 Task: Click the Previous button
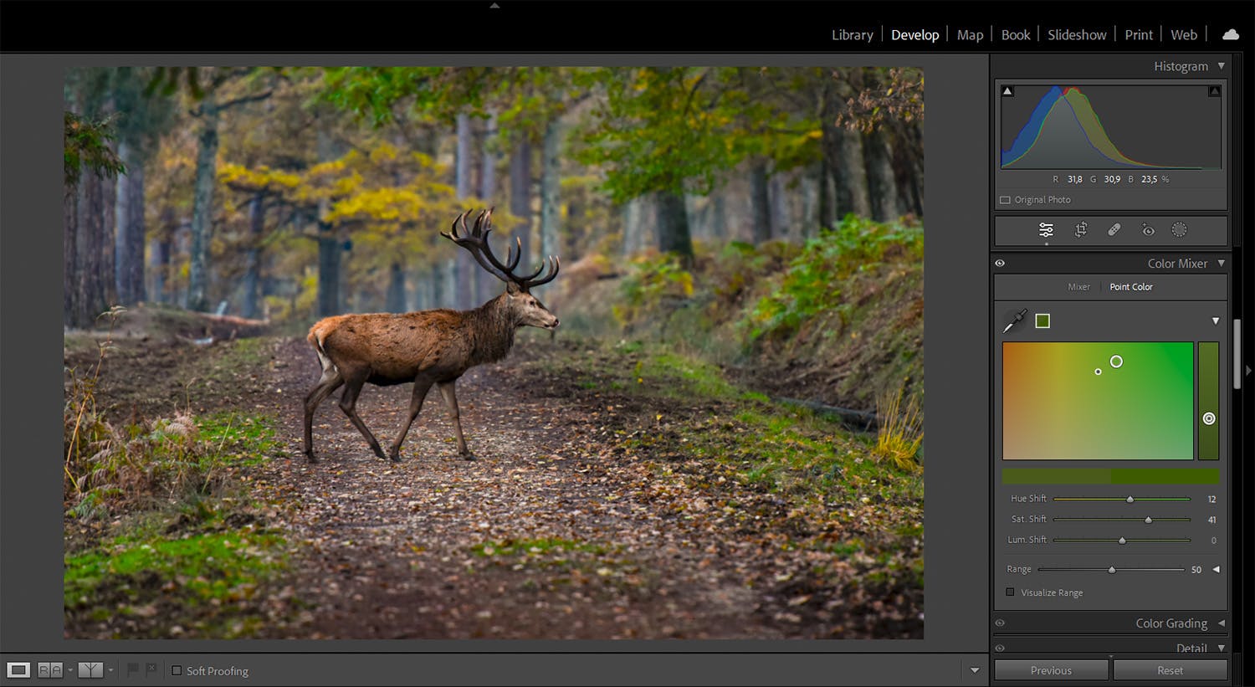coord(1051,669)
